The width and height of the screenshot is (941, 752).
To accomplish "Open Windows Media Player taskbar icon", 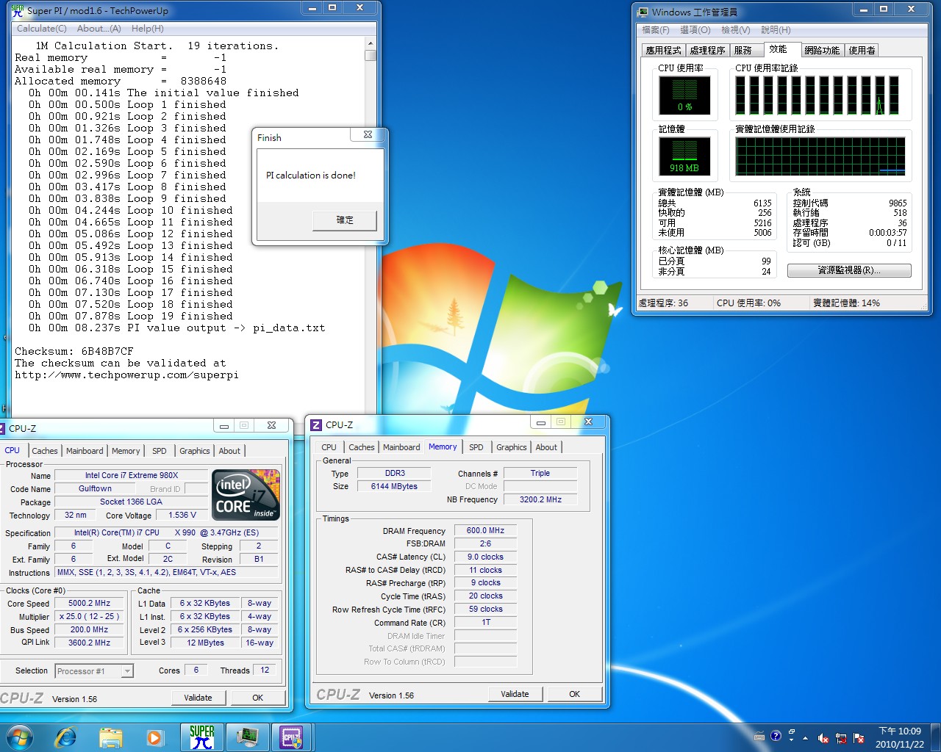I will (x=154, y=737).
